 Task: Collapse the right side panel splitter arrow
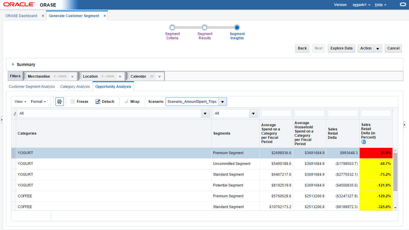404,124
